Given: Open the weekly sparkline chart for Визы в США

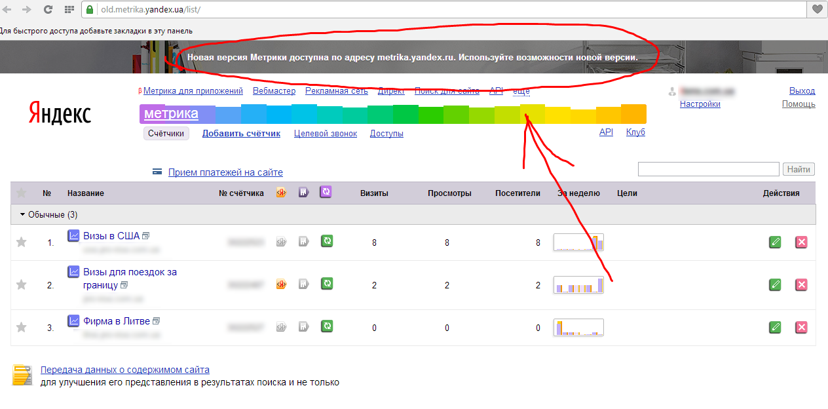Looking at the screenshot, I should tap(578, 242).
